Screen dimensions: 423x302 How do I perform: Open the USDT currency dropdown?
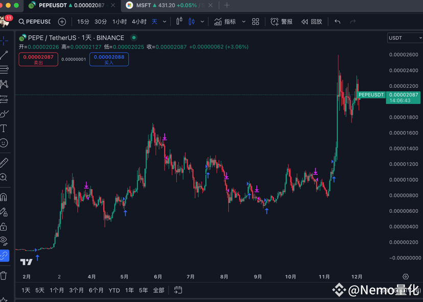click(405, 38)
